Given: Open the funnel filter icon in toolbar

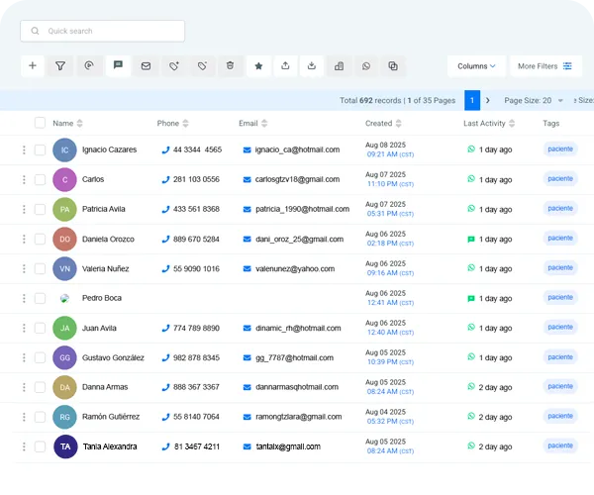Looking at the screenshot, I should (60, 66).
